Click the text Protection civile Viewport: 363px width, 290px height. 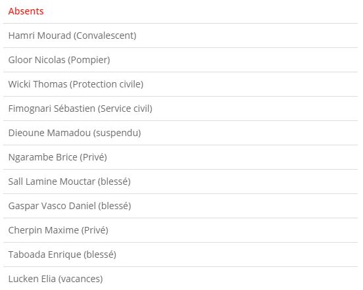pos(108,84)
